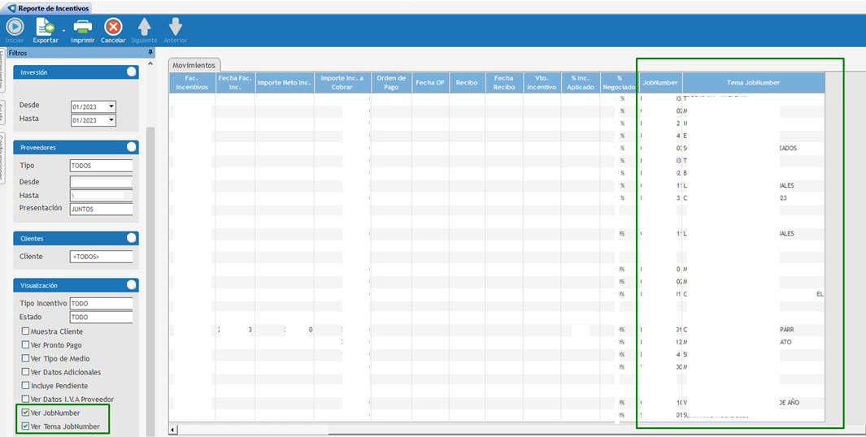Enable the Ver Datos Adicionales checkbox

pyautogui.click(x=25, y=372)
